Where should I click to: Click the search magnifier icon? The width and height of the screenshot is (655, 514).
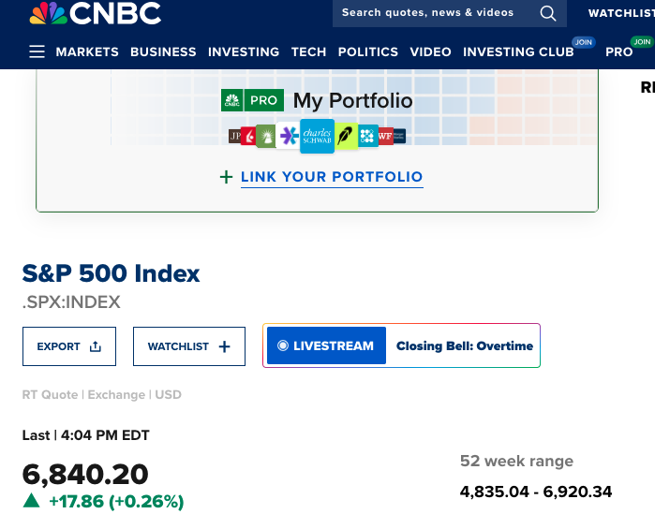[x=548, y=13]
